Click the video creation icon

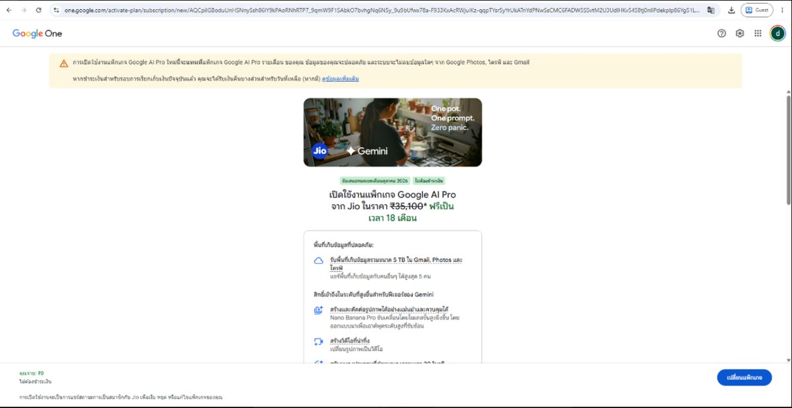point(318,342)
